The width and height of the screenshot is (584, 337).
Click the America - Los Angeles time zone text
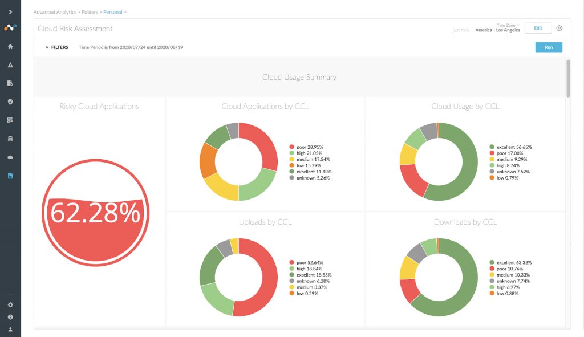(497, 30)
